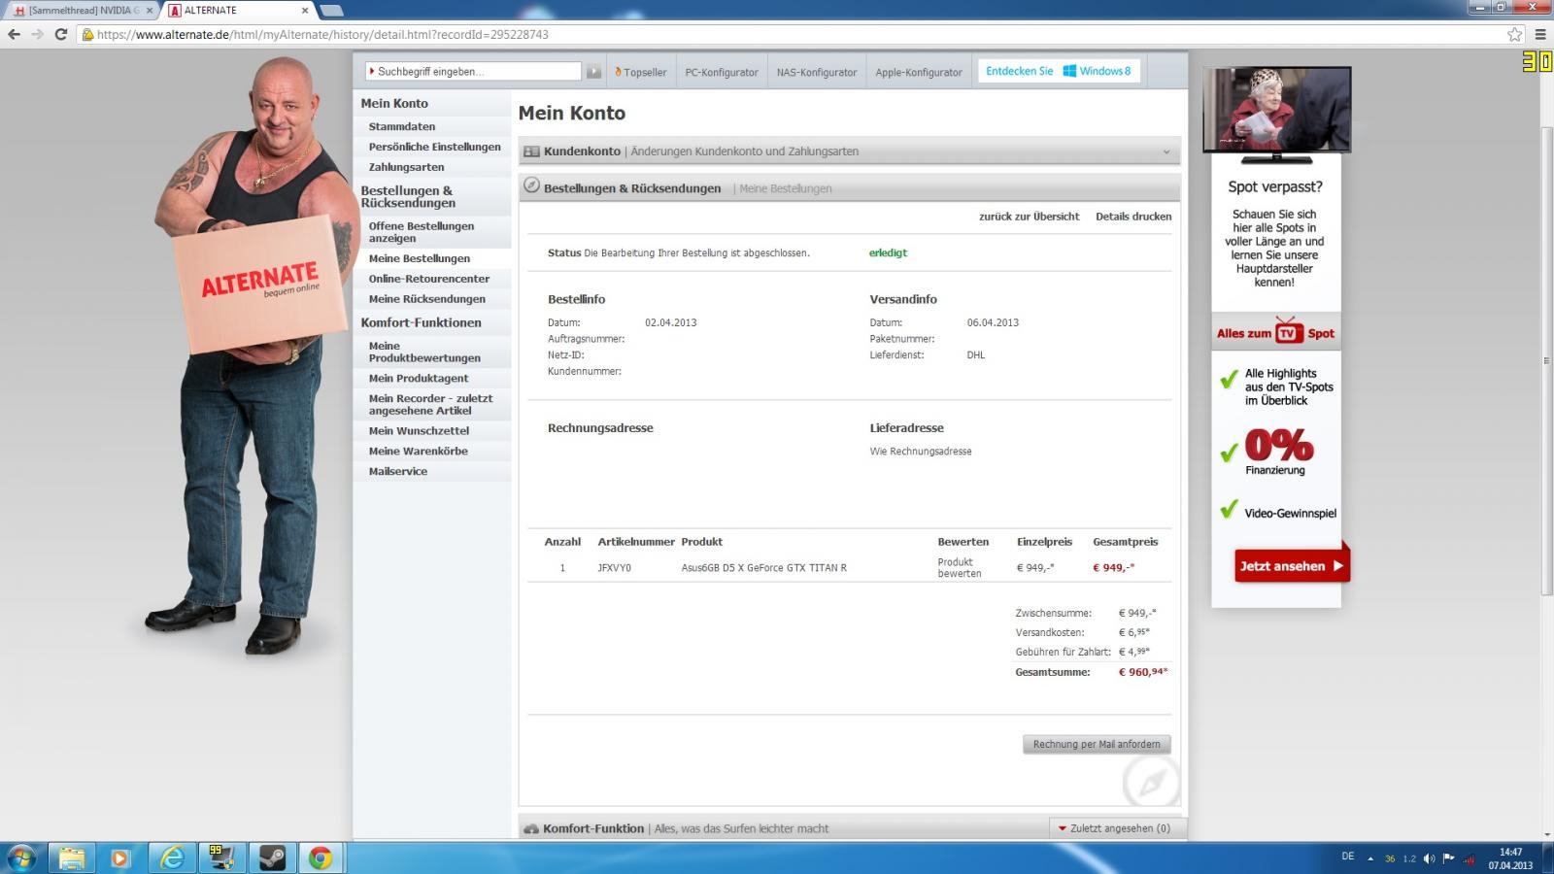Focus the Suchbegriff eingeben search field
The width and height of the screenshot is (1554, 874).
pyautogui.click(x=473, y=71)
